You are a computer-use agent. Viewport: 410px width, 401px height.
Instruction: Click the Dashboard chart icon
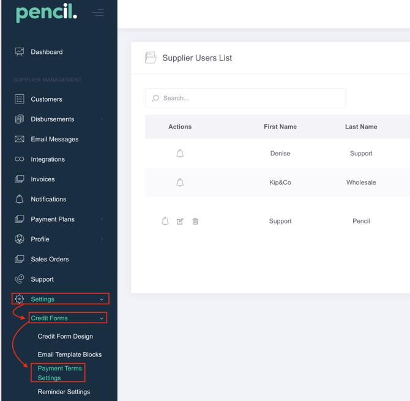pyautogui.click(x=20, y=52)
